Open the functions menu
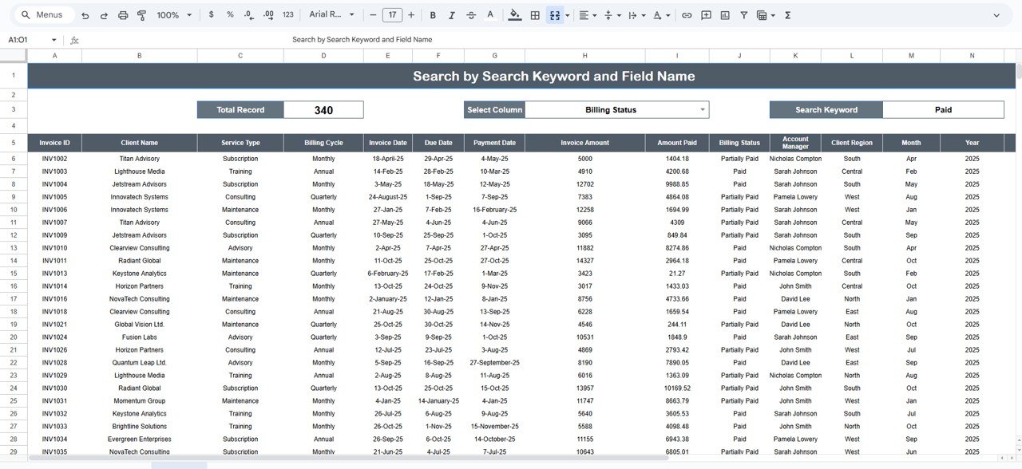The image size is (1022, 469). click(x=786, y=14)
